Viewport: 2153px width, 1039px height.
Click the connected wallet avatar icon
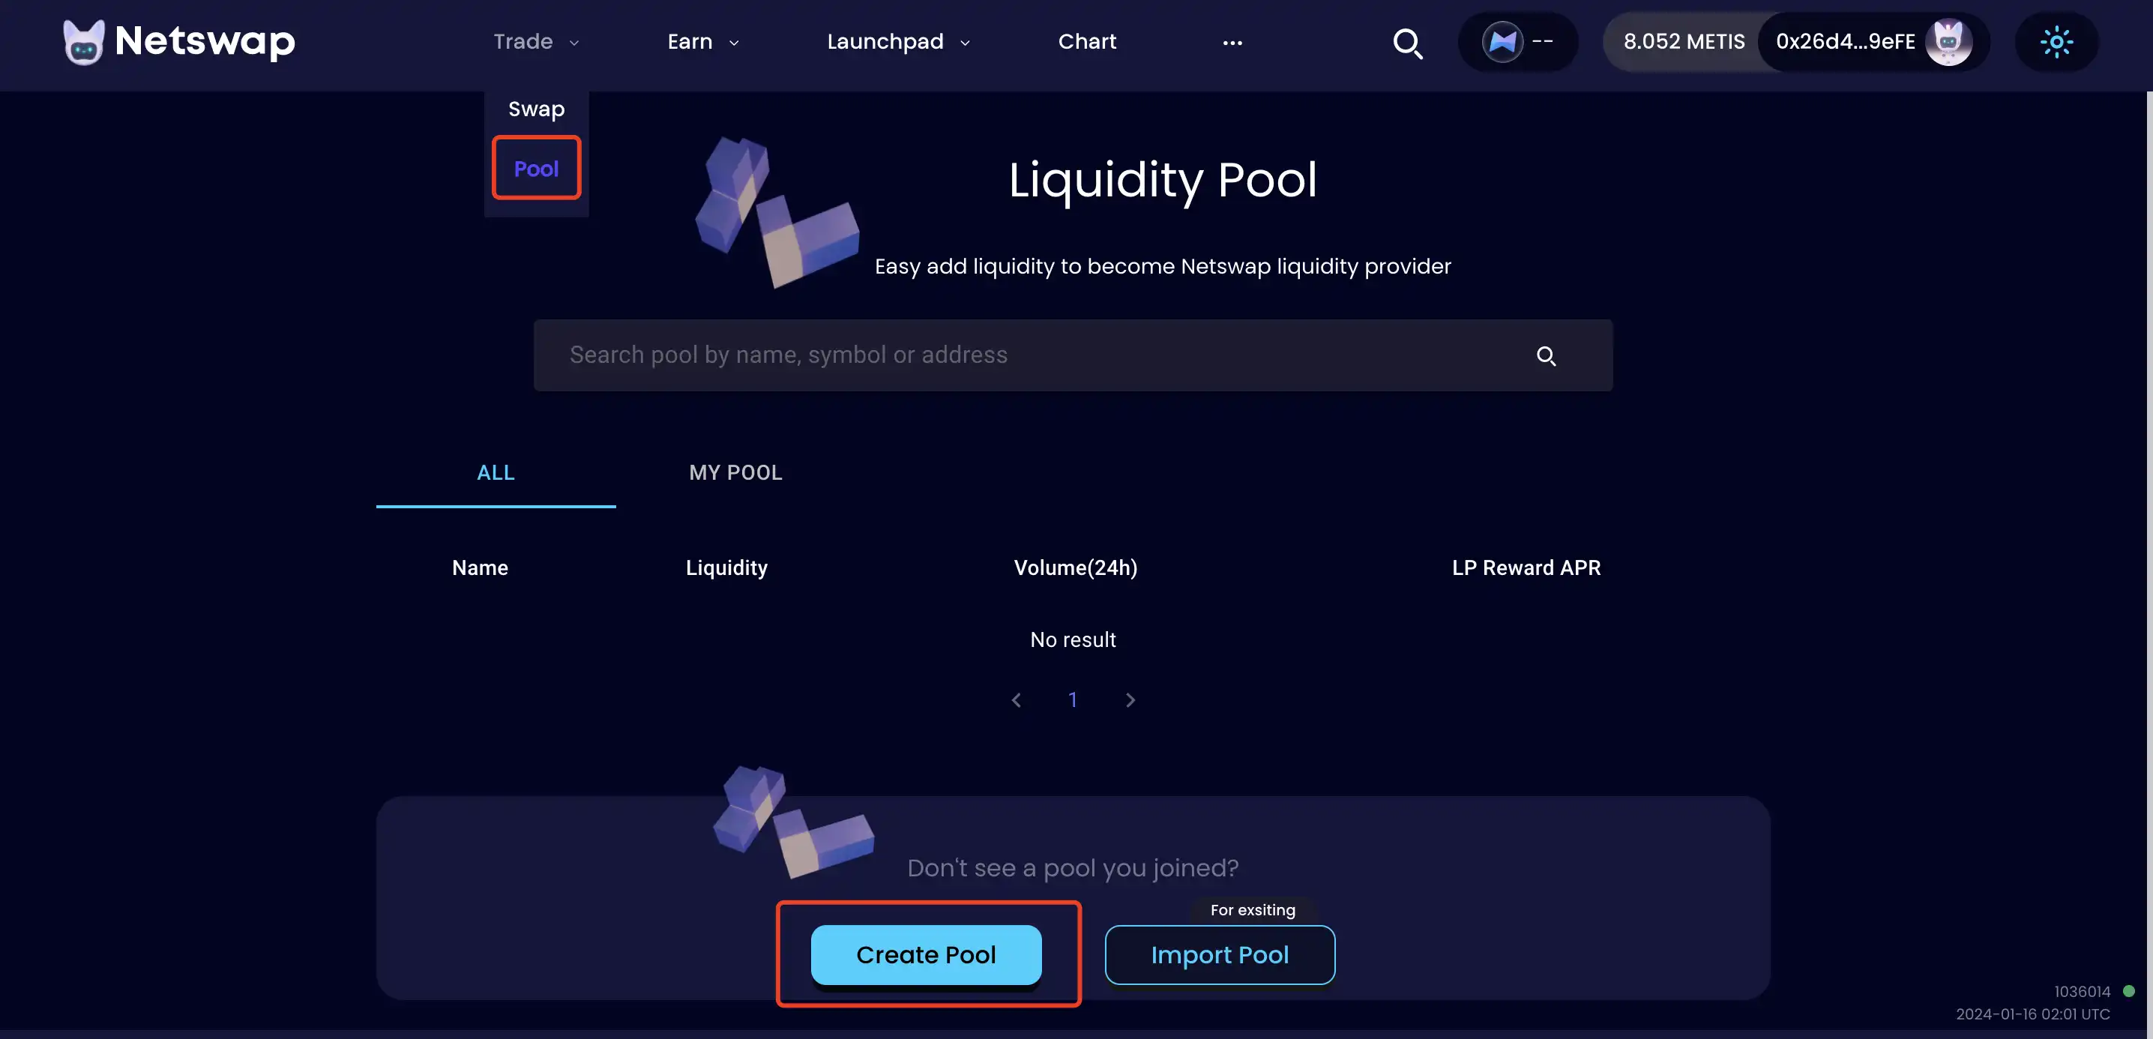click(x=1951, y=41)
